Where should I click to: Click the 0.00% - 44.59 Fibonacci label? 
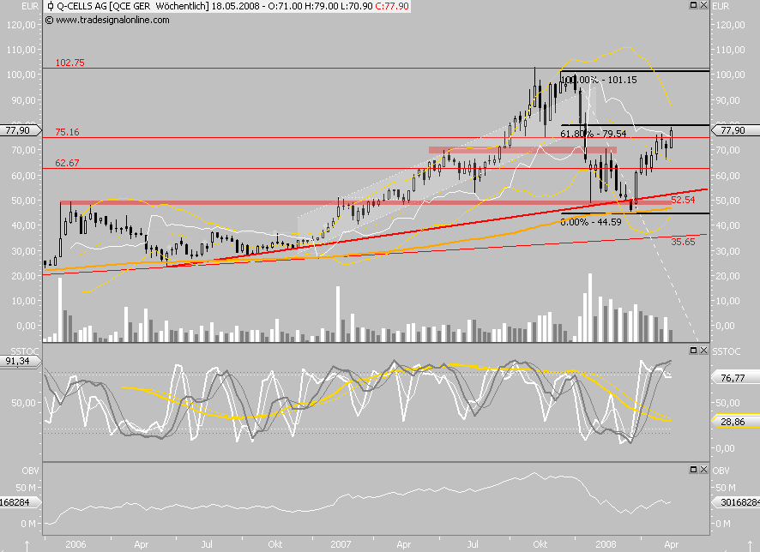point(591,222)
